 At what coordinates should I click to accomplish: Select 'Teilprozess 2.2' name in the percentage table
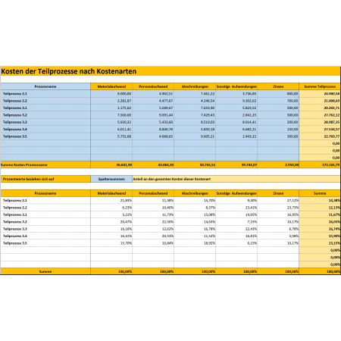(x=15, y=208)
